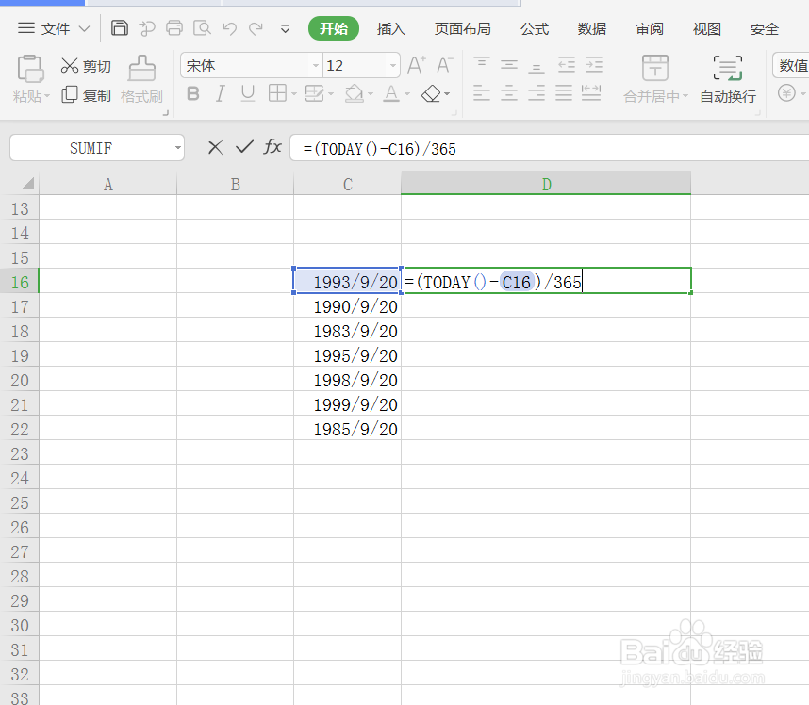The image size is (809, 705).
Task: Click the center horizontally icon
Action: (x=509, y=93)
